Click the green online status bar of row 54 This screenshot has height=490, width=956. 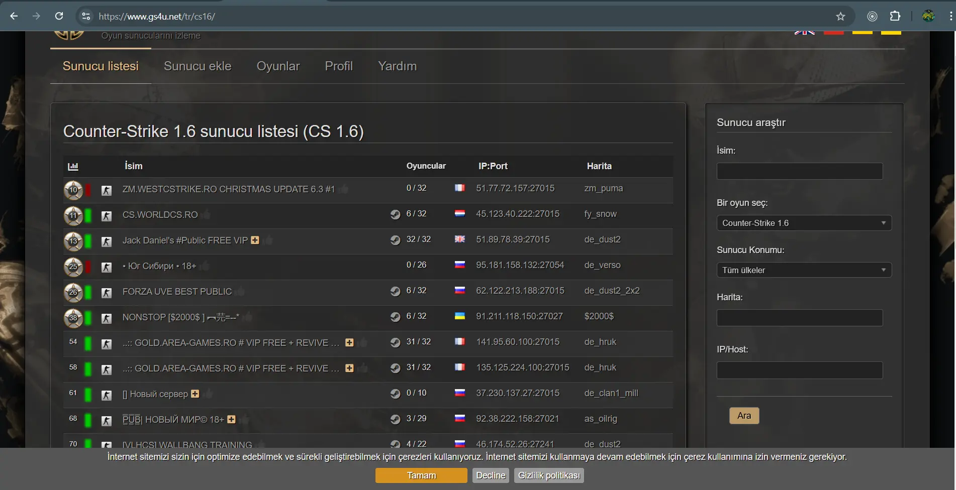point(88,343)
